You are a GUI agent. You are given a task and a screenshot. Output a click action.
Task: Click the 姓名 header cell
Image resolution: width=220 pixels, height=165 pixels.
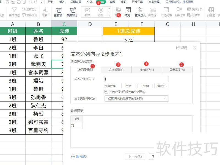(38, 31)
